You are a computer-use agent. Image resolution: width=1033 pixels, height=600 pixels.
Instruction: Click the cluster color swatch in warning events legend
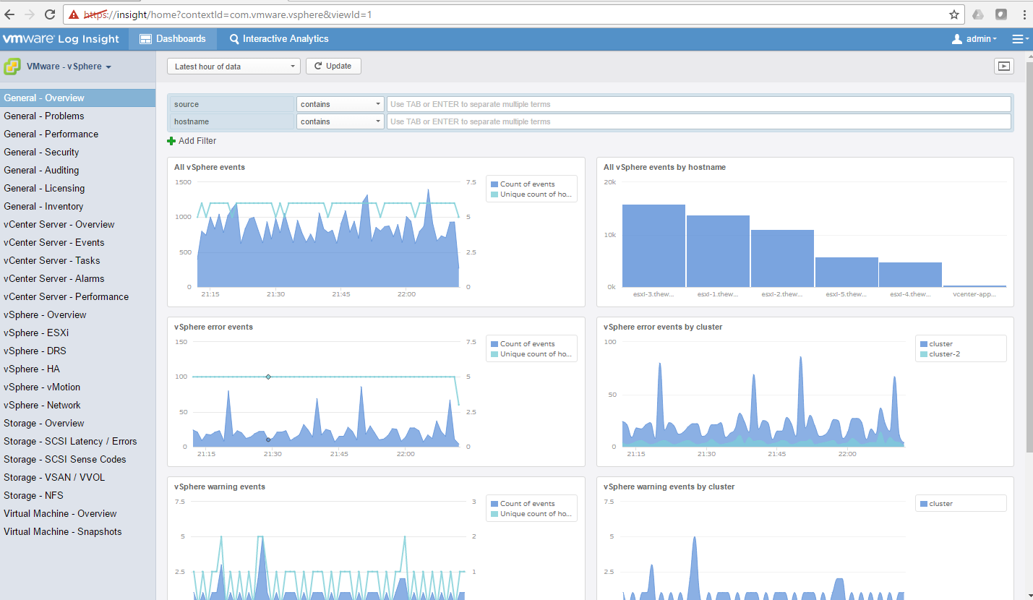pos(924,504)
